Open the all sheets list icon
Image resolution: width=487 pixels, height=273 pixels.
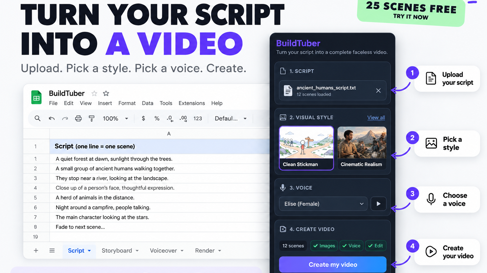(x=52, y=251)
